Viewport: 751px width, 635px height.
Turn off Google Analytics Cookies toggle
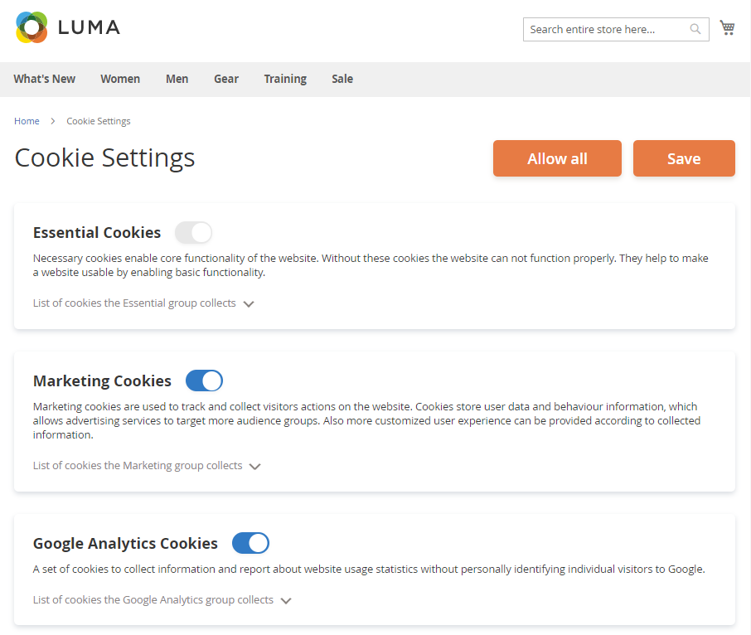[x=250, y=543]
